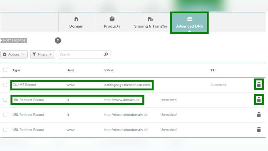Click the http://www.domain.tld value
Viewport: 268px width, 151px height.
pos(122,100)
